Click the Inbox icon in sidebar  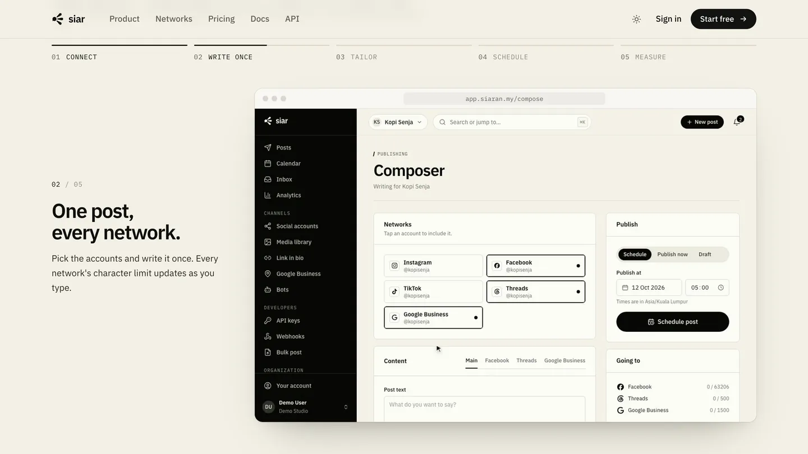[x=268, y=179]
